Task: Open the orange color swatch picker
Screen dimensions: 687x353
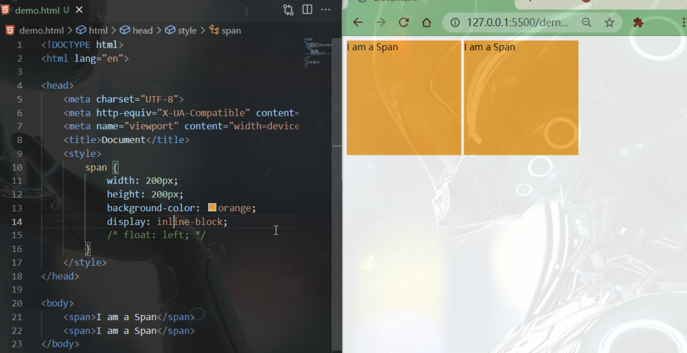Action: pos(212,208)
